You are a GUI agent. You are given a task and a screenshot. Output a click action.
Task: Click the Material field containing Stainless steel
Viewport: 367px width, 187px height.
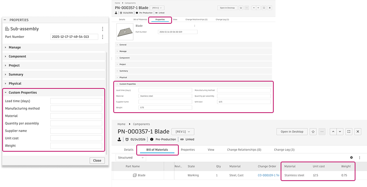click(x=165, y=96)
